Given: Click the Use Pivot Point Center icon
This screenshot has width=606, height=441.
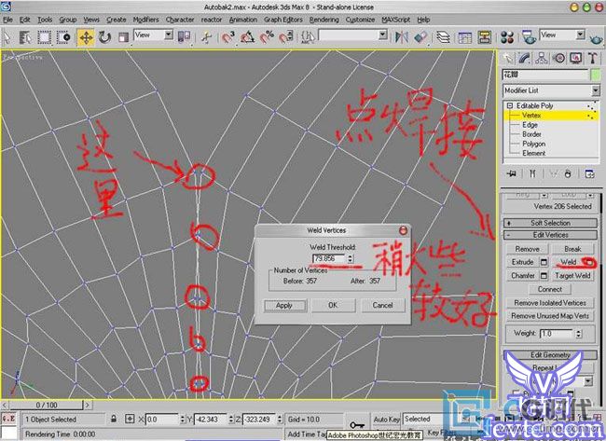Looking at the screenshot, I should (x=184, y=36).
